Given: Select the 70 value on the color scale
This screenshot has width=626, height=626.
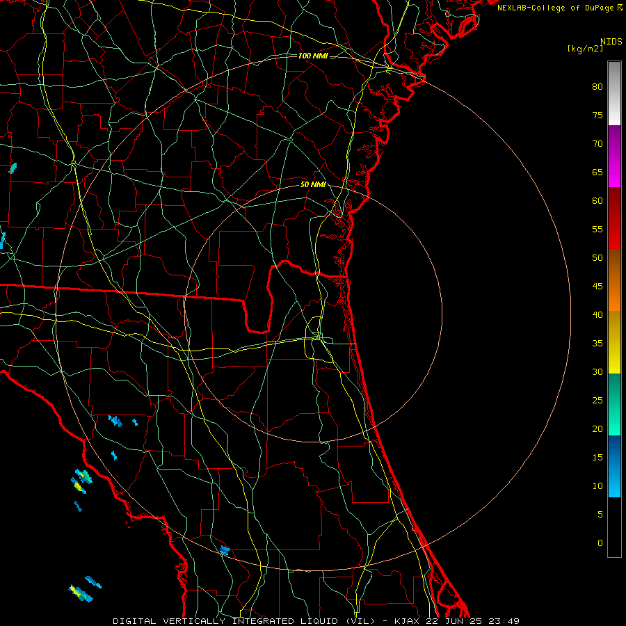Looking at the screenshot, I should point(597,144).
